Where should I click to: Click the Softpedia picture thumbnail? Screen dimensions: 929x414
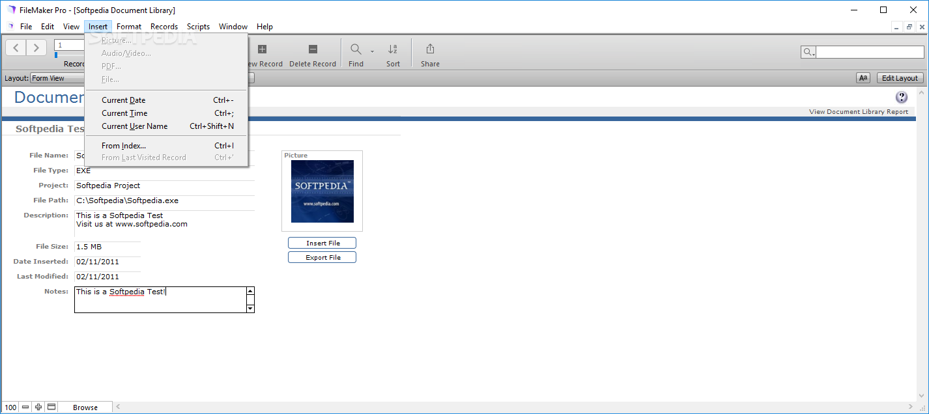(x=322, y=191)
